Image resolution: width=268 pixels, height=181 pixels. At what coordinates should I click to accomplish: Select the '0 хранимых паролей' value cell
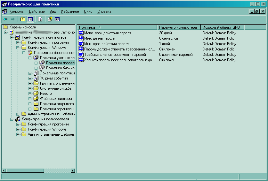tap(176, 55)
